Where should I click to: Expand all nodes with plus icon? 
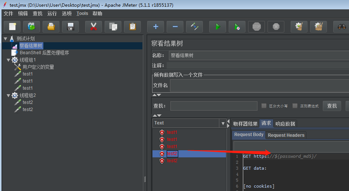coord(155,27)
